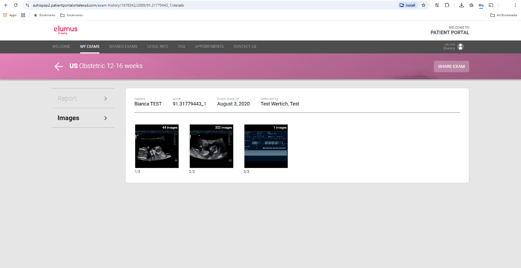The width and height of the screenshot is (521, 268).
Task: Open the 1 images report thumbnail
Action: (x=266, y=146)
